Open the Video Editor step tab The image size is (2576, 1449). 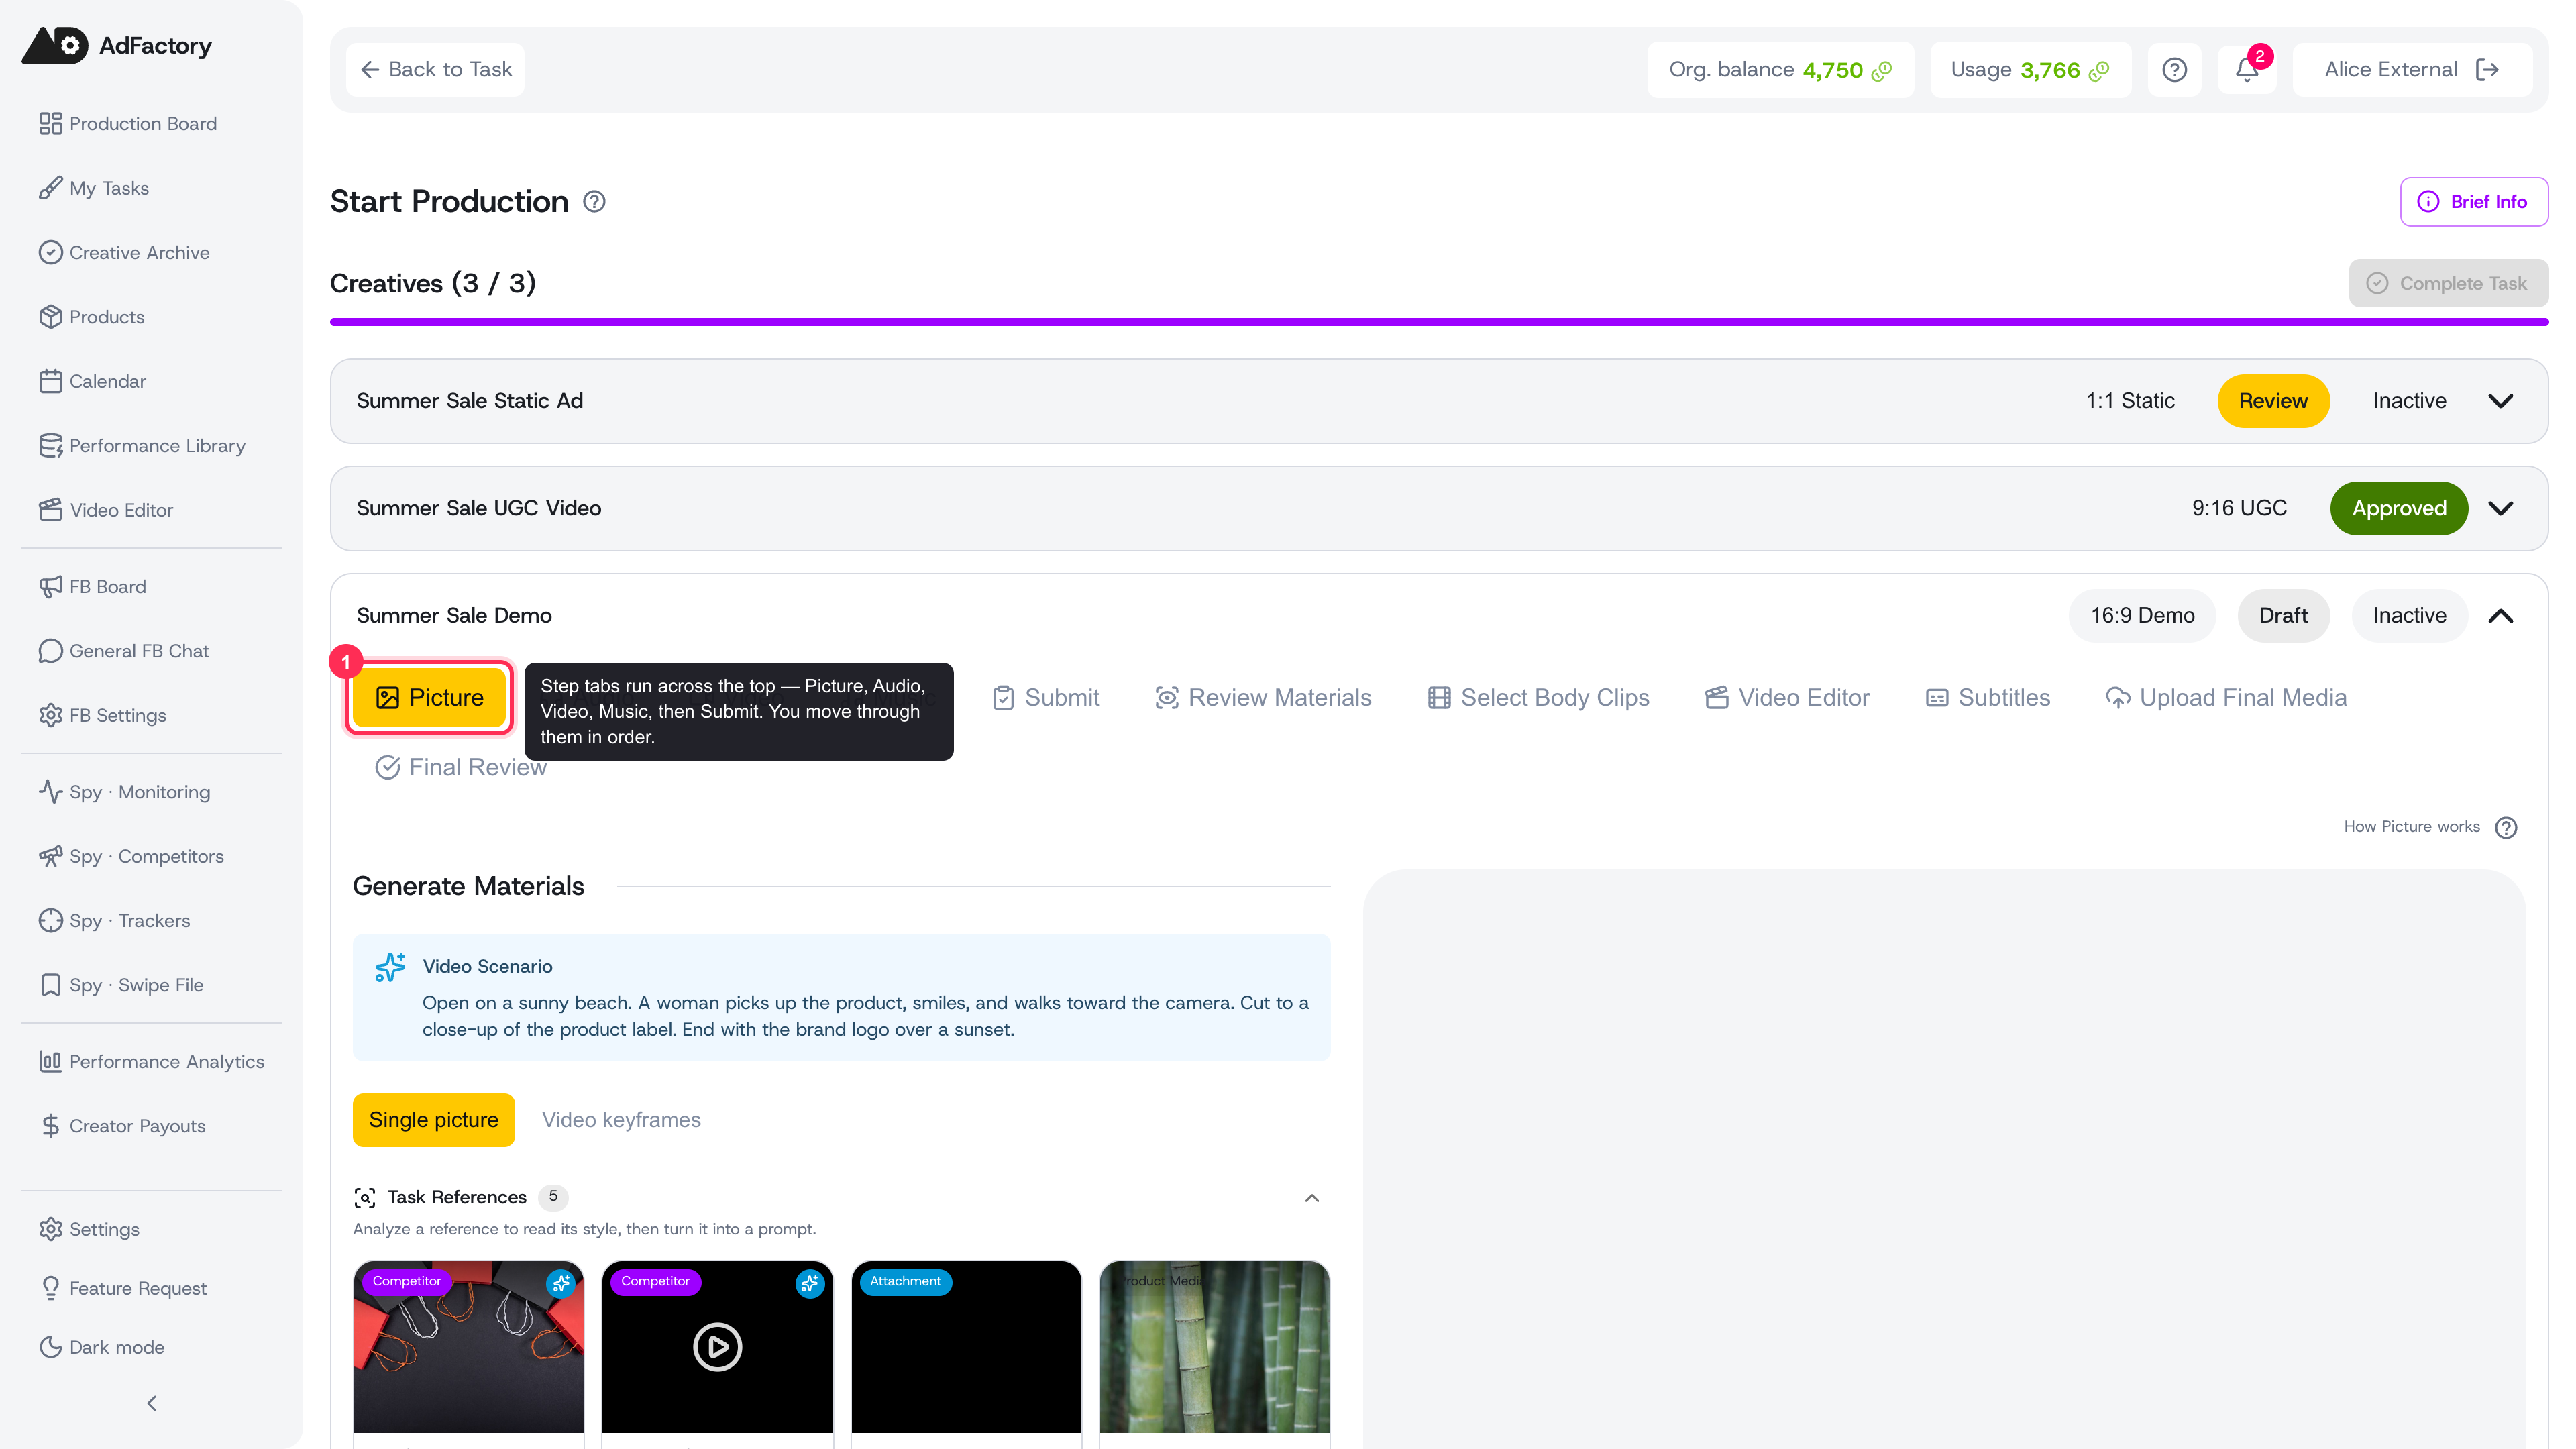coord(1787,698)
